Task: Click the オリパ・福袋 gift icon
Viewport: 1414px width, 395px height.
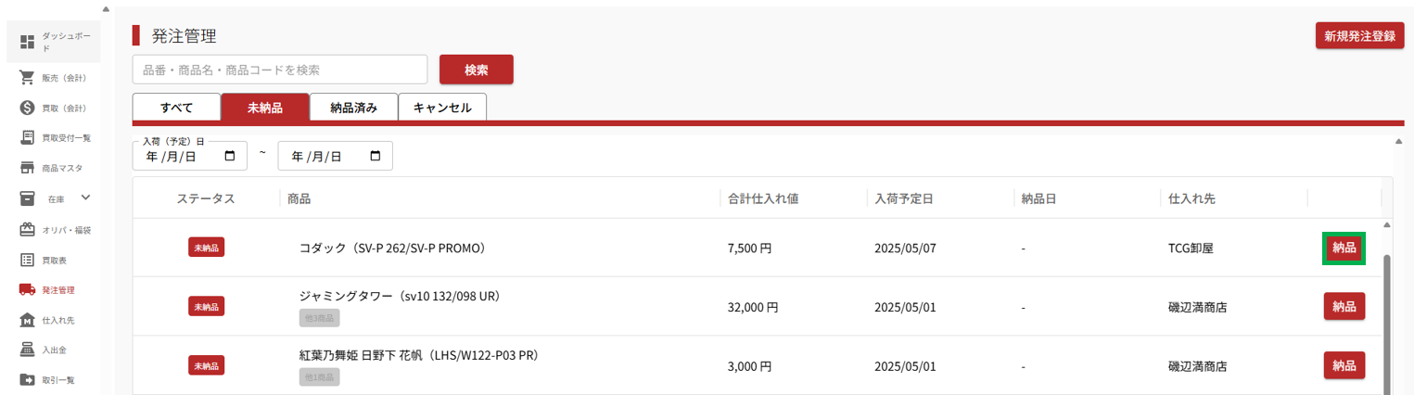Action: pyautogui.click(x=27, y=229)
